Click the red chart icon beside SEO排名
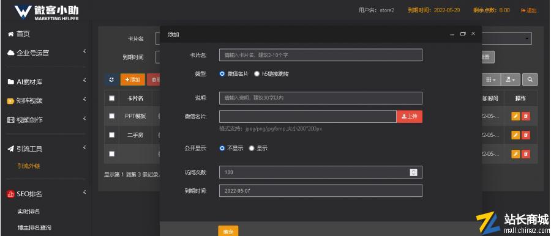The image size is (551, 236). click(11, 194)
